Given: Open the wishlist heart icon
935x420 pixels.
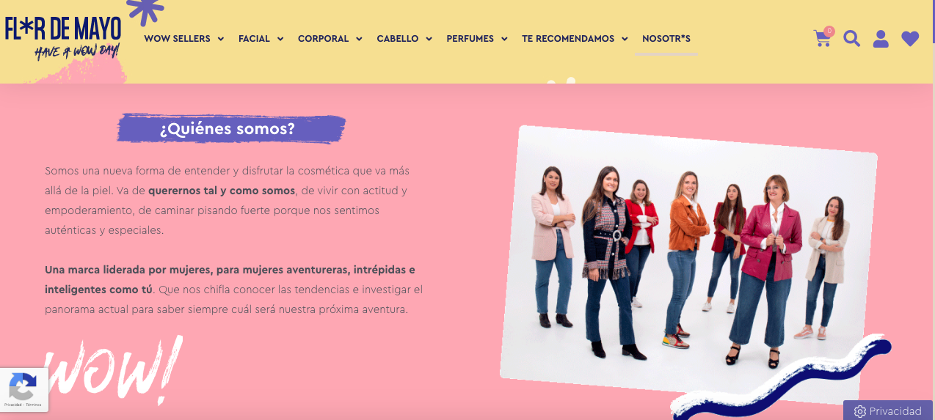Looking at the screenshot, I should tap(910, 39).
